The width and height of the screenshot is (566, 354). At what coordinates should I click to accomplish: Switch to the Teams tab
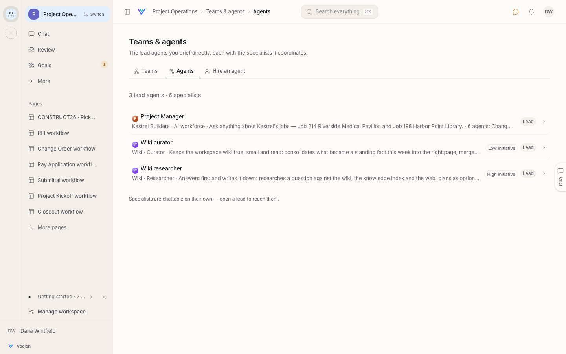coord(145,71)
